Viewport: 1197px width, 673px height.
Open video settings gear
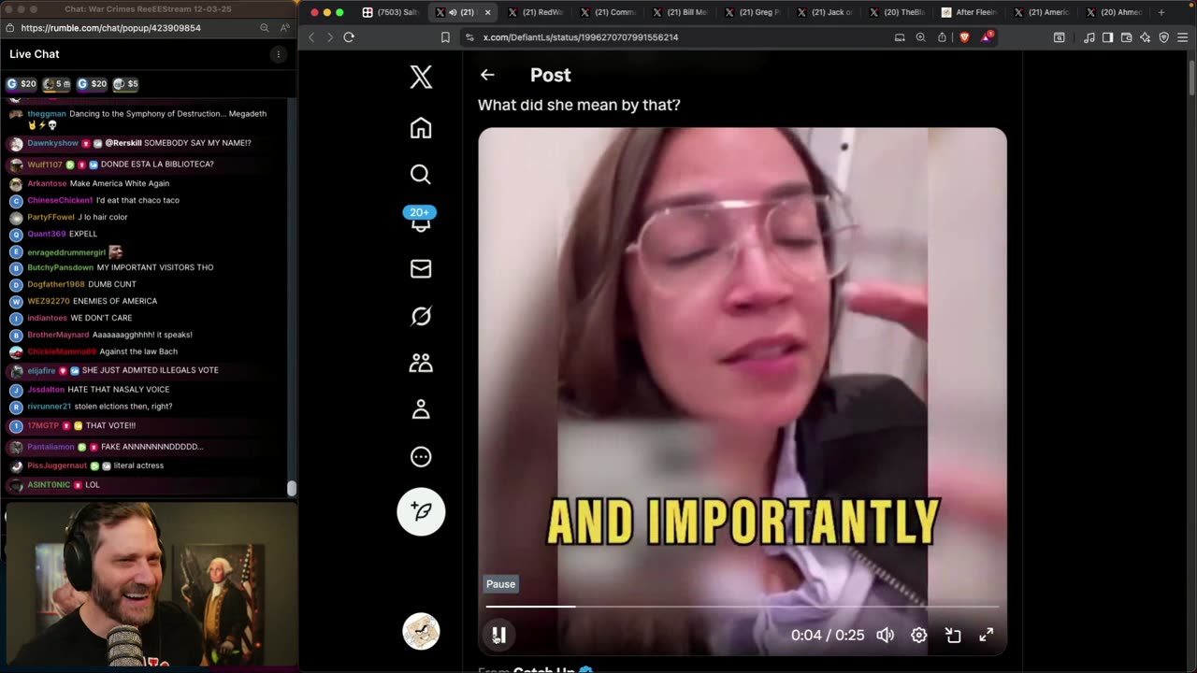coord(919,635)
